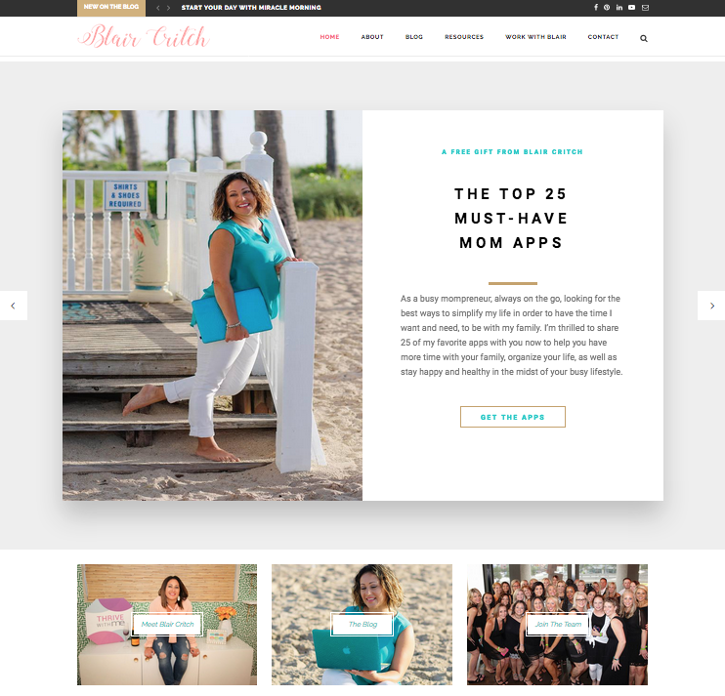Open the Join The Team thumbnail
The width and height of the screenshot is (725, 696).
click(x=558, y=624)
